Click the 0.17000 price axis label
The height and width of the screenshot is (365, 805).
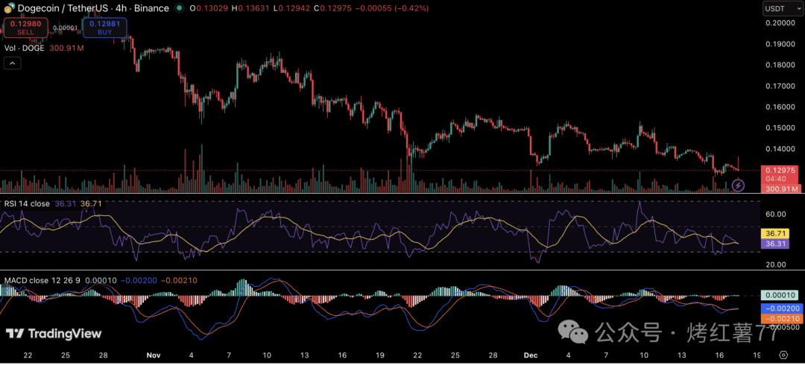point(780,86)
